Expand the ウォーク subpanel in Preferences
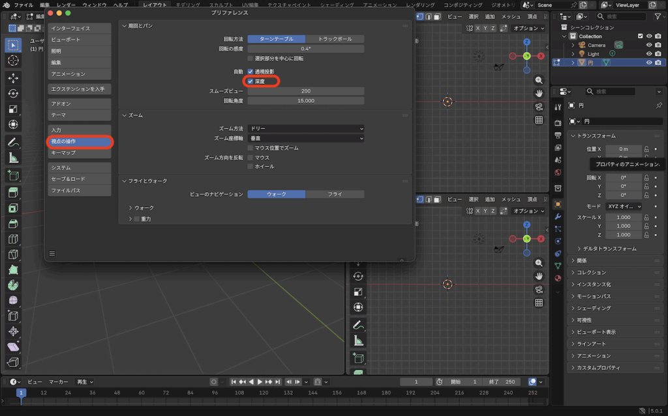The image size is (668, 416). click(144, 208)
